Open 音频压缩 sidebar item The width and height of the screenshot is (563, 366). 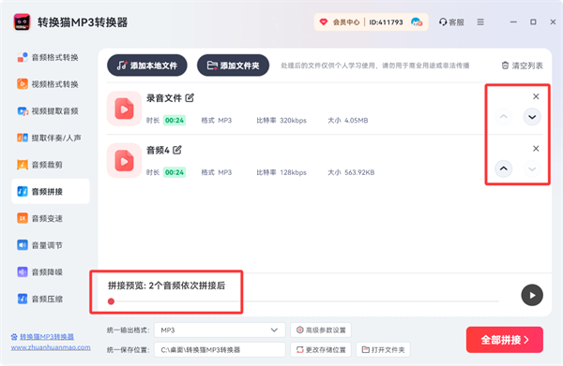[x=40, y=299]
